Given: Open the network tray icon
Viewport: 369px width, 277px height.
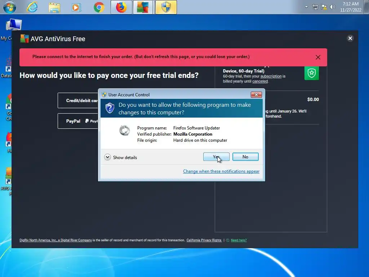Looking at the screenshot, I should pyautogui.click(x=315, y=7).
